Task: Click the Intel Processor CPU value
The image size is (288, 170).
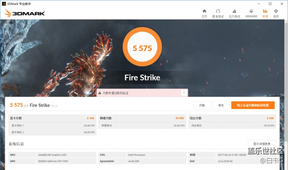Action: 136,155
